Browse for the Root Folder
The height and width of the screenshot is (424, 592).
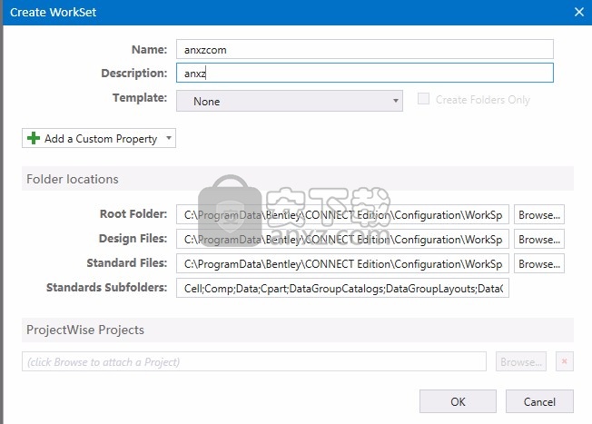[538, 214]
